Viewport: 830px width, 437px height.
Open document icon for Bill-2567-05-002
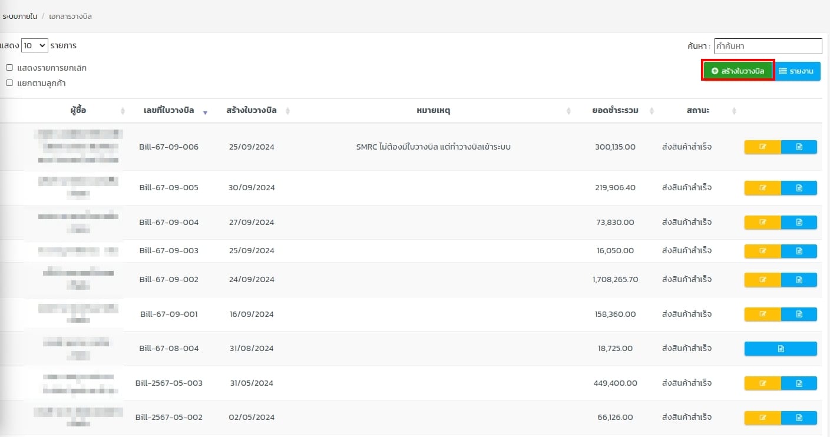click(x=799, y=418)
